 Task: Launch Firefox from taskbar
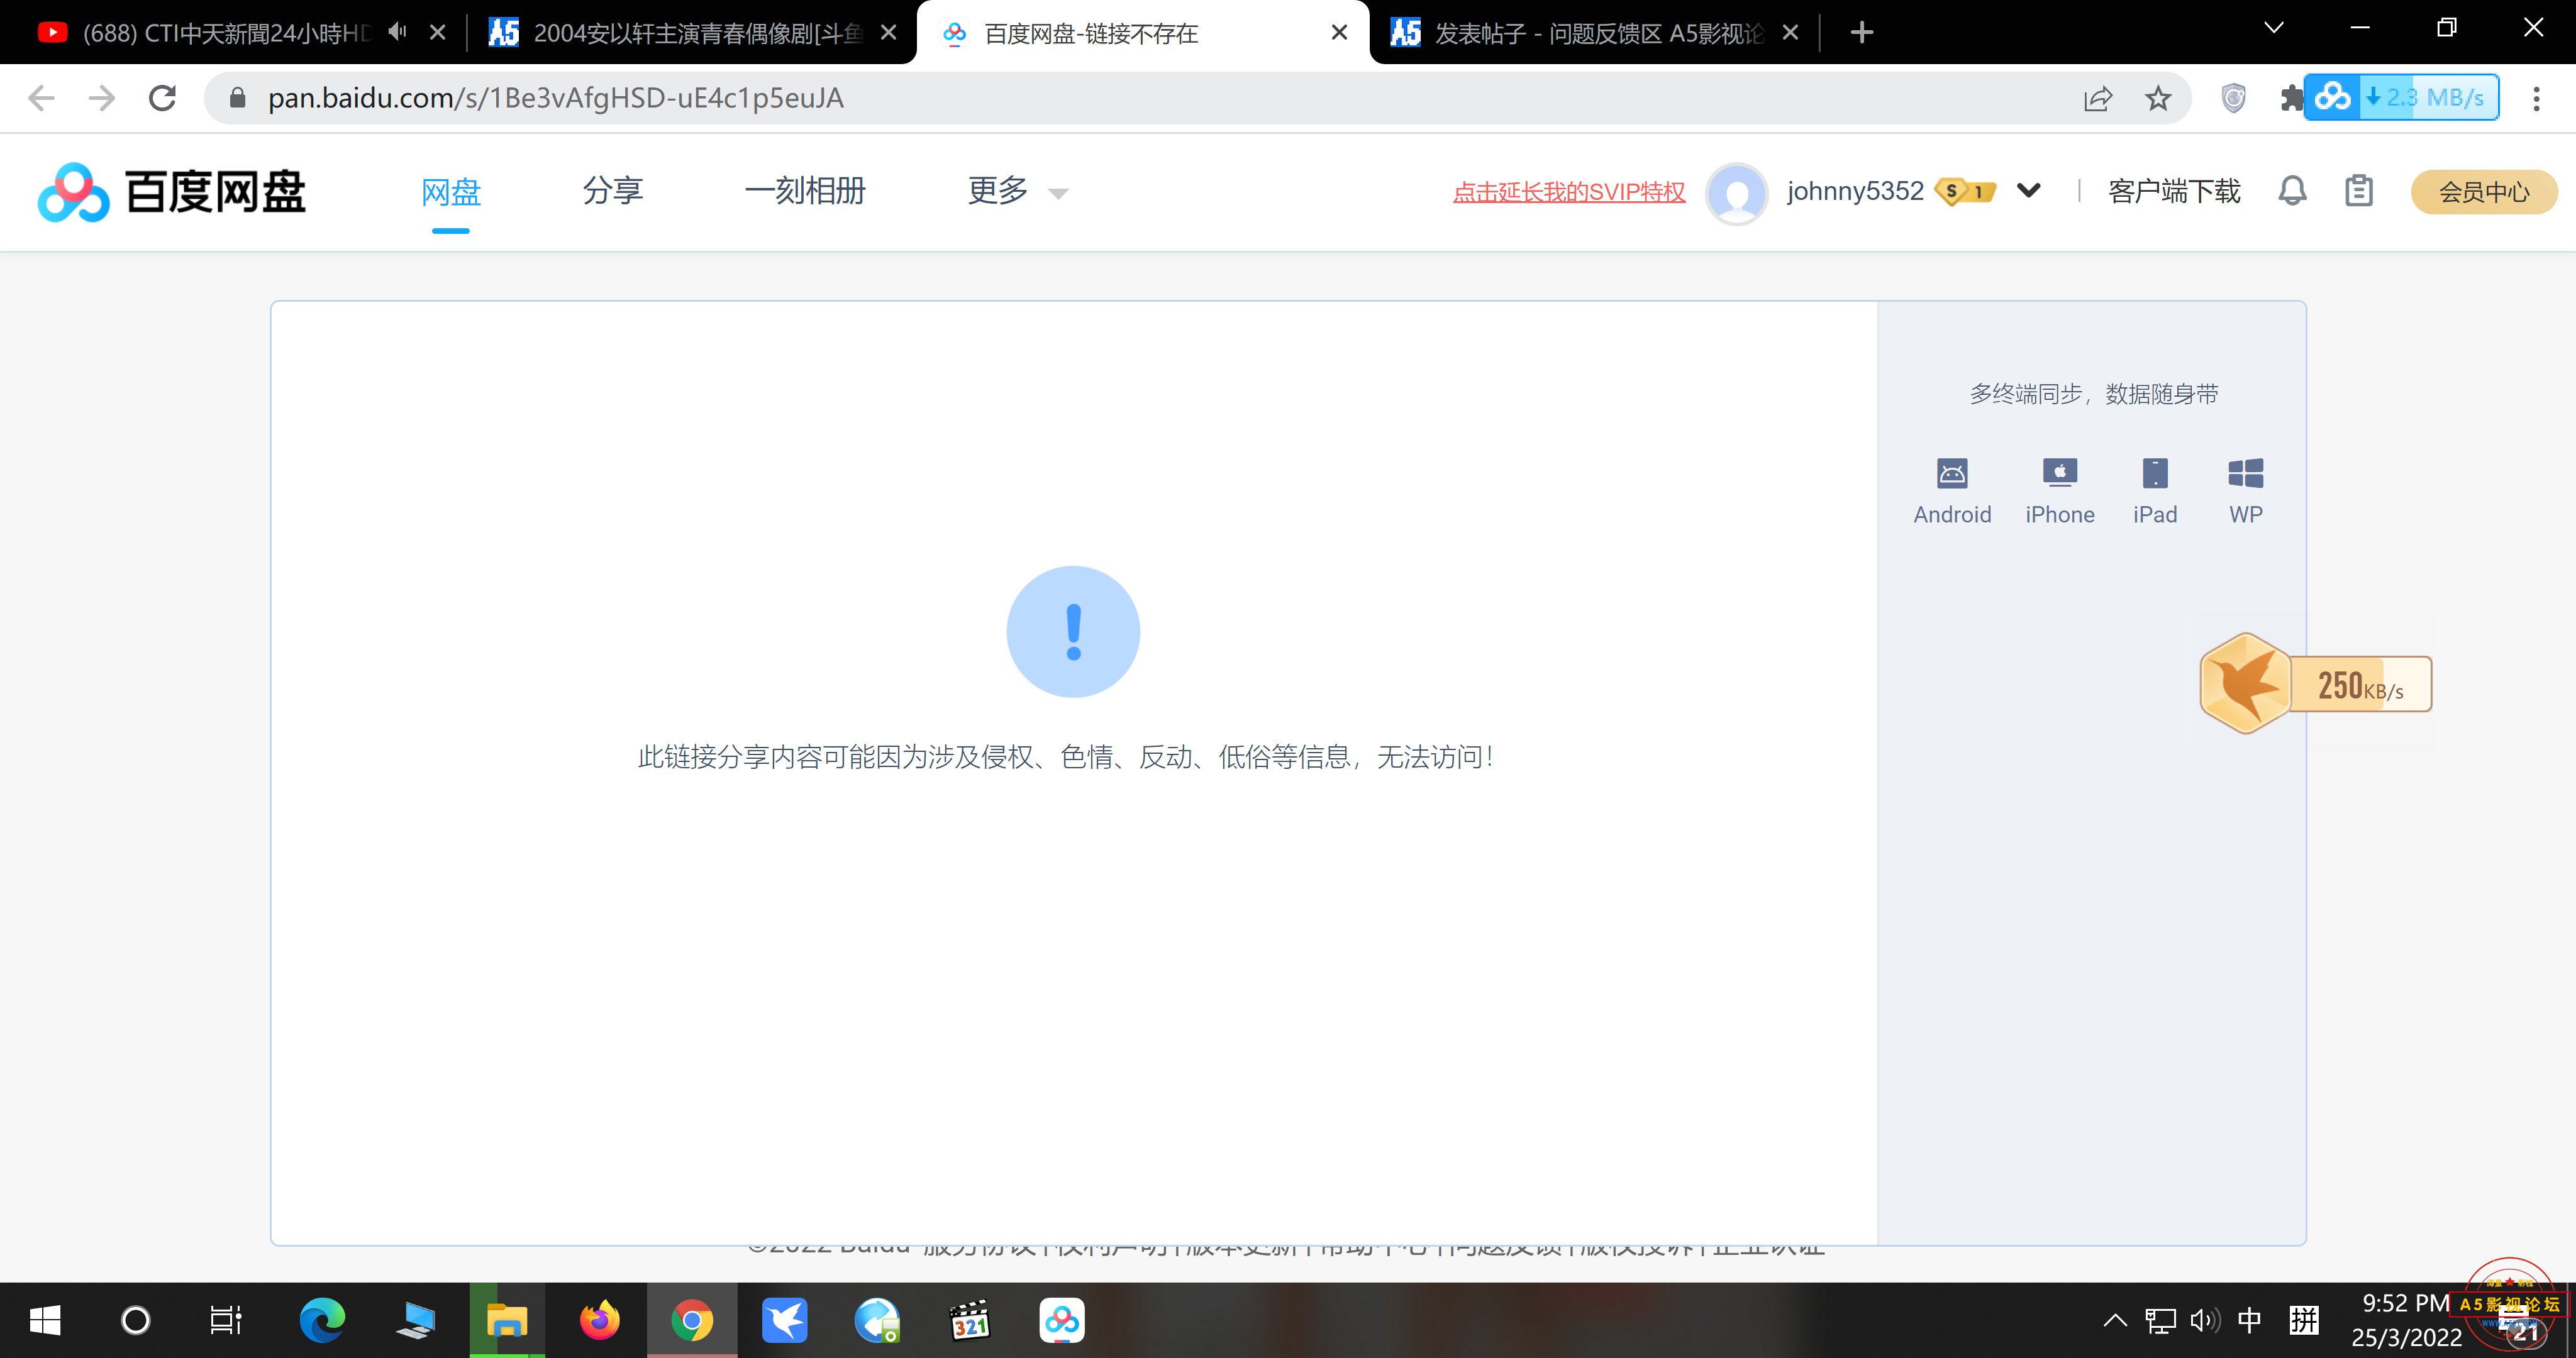(x=599, y=1320)
